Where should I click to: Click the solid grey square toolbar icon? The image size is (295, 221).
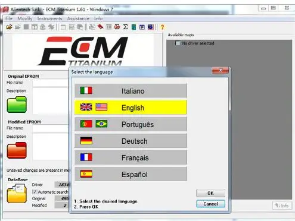pyautogui.click(x=26, y=27)
